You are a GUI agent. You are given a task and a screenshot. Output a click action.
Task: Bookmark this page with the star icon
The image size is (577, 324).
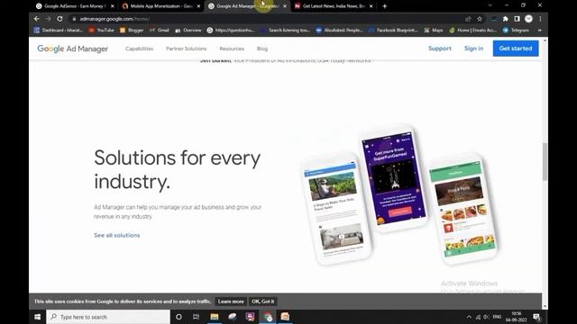coord(480,19)
